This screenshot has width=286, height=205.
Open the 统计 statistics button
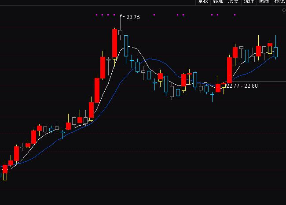click(x=248, y=2)
